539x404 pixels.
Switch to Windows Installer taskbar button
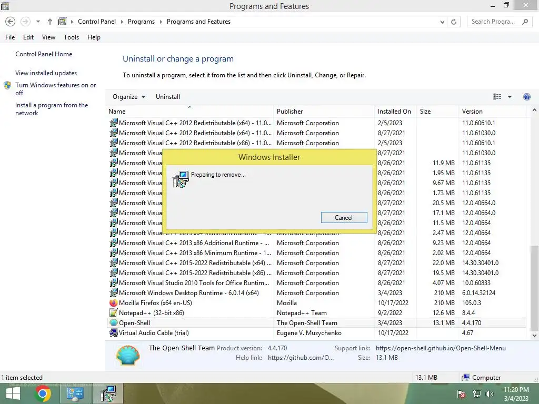tap(108, 393)
